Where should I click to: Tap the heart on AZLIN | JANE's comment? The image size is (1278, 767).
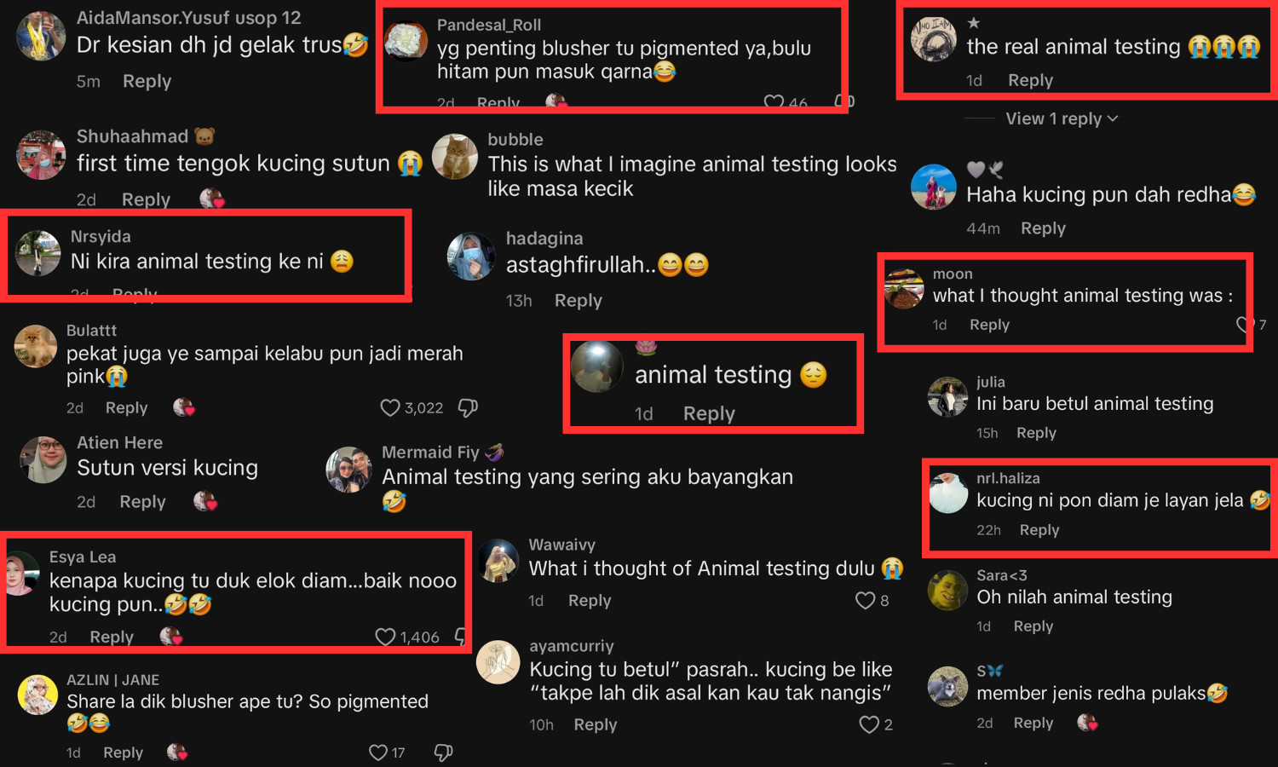[x=378, y=753]
